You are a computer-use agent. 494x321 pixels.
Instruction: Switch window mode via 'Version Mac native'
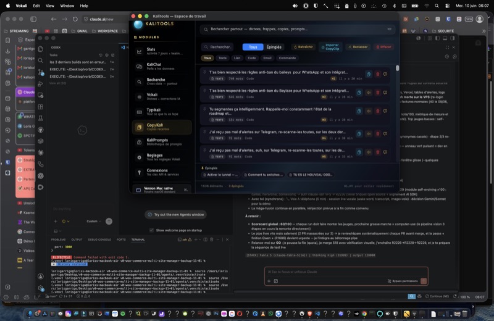tap(162, 190)
